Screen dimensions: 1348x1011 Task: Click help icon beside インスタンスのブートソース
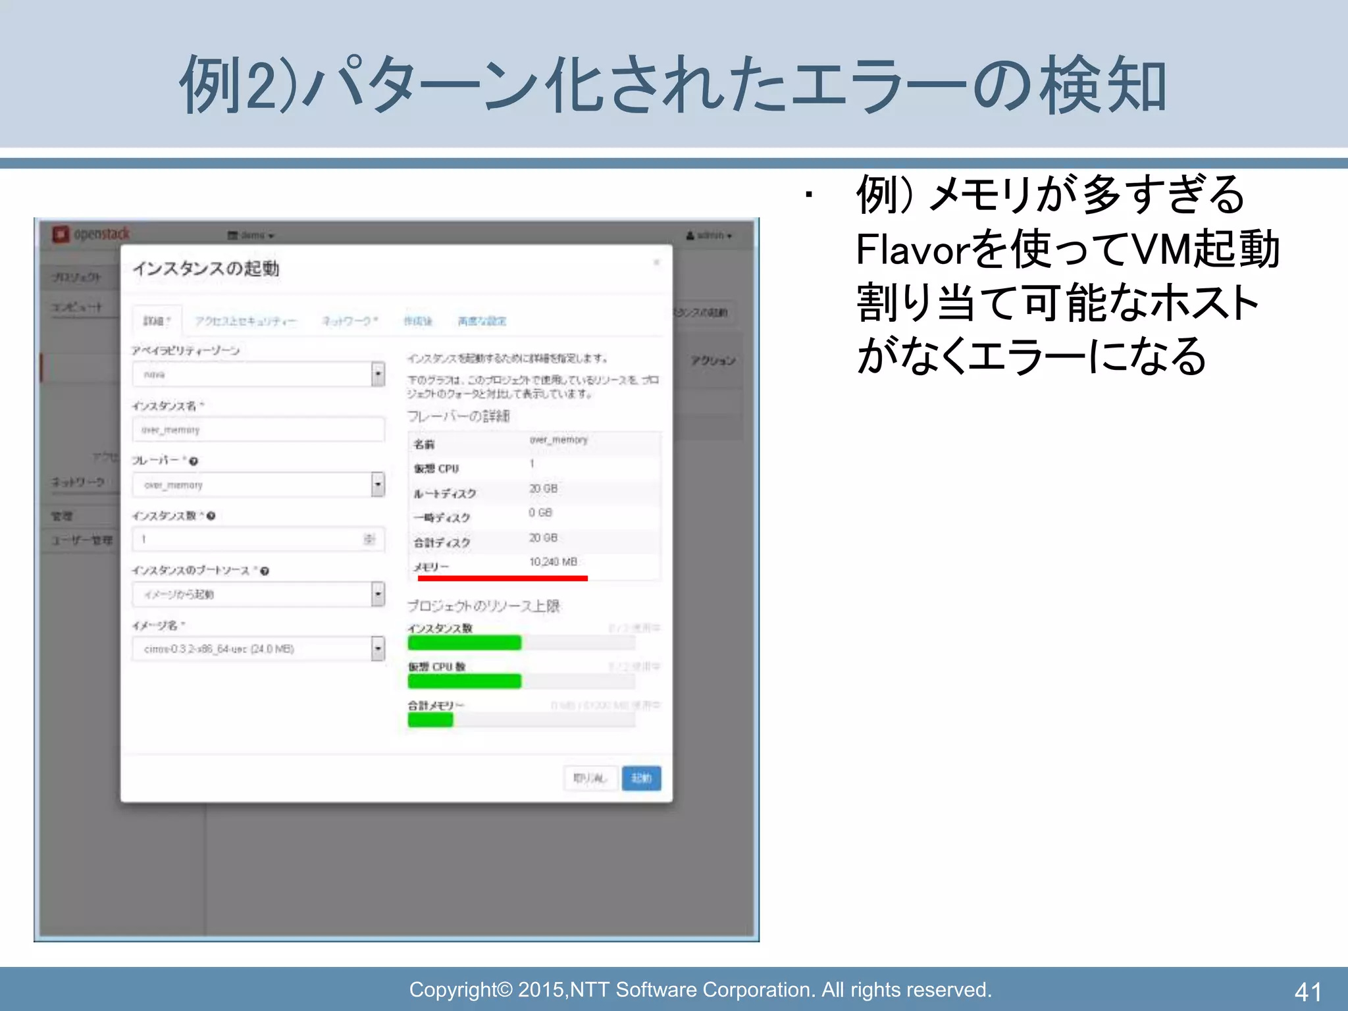265,571
